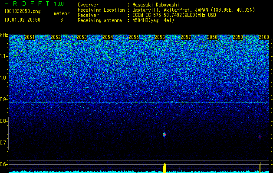Click the 2100 time marker
273x173 pixels.
click(x=264, y=37)
